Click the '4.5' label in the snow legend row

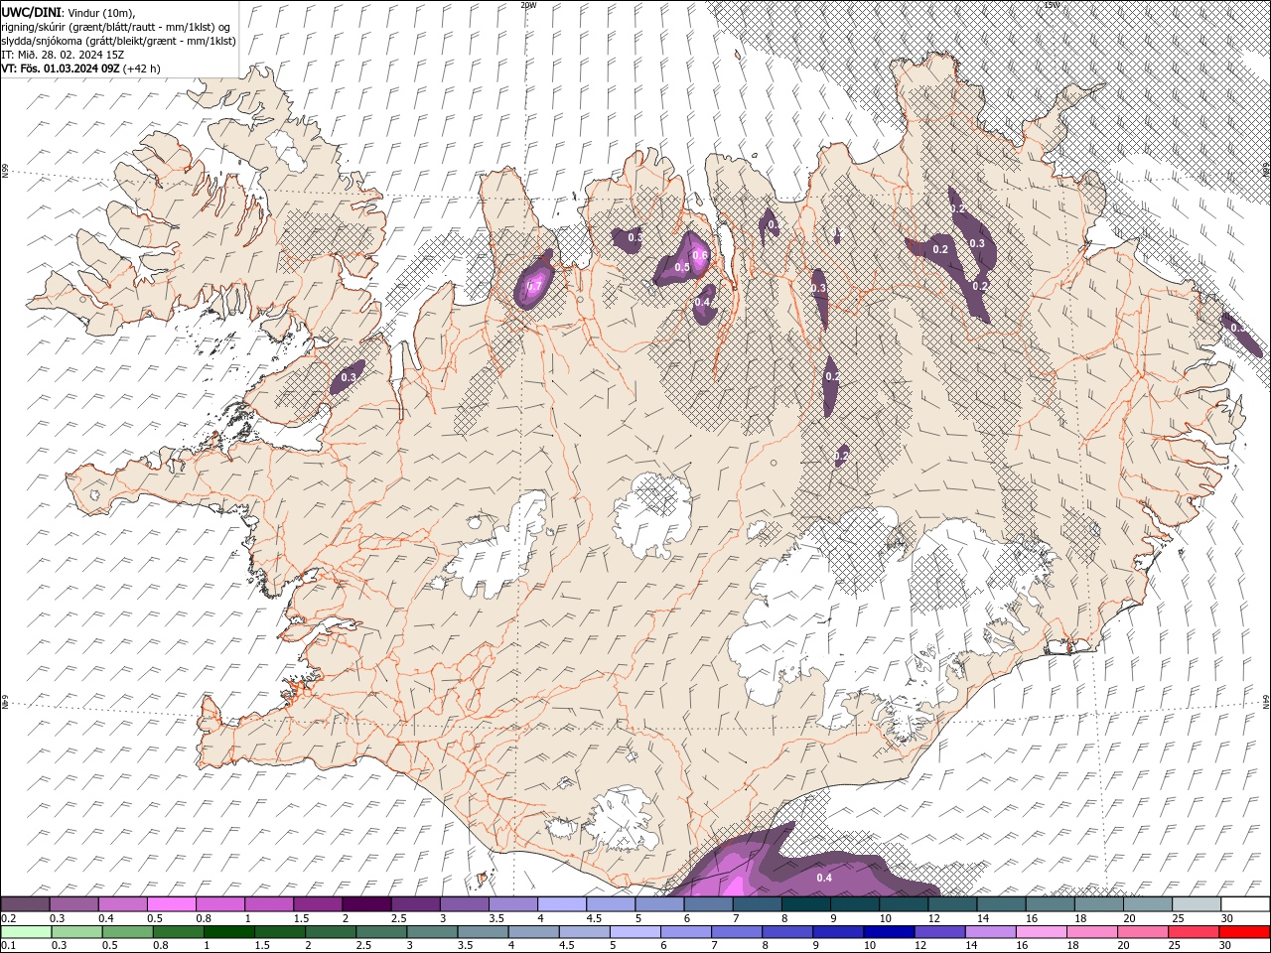[x=594, y=919]
